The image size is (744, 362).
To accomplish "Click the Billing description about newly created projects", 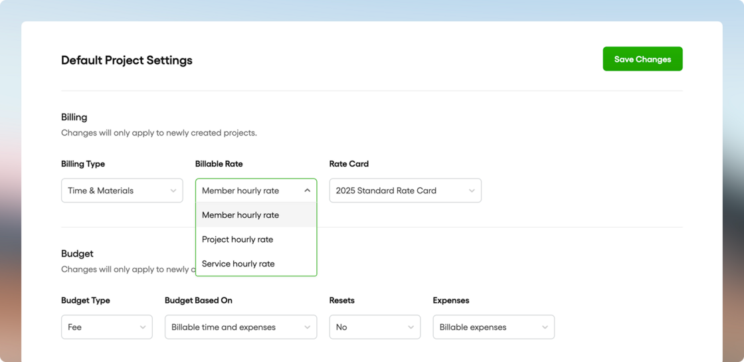I will [159, 133].
